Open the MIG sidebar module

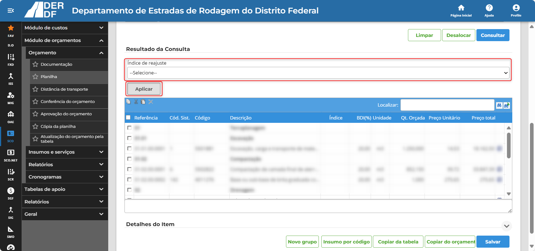tap(11, 98)
